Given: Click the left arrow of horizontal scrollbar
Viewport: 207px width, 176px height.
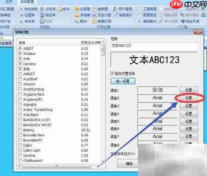Looking at the screenshot, I should tap(19, 166).
